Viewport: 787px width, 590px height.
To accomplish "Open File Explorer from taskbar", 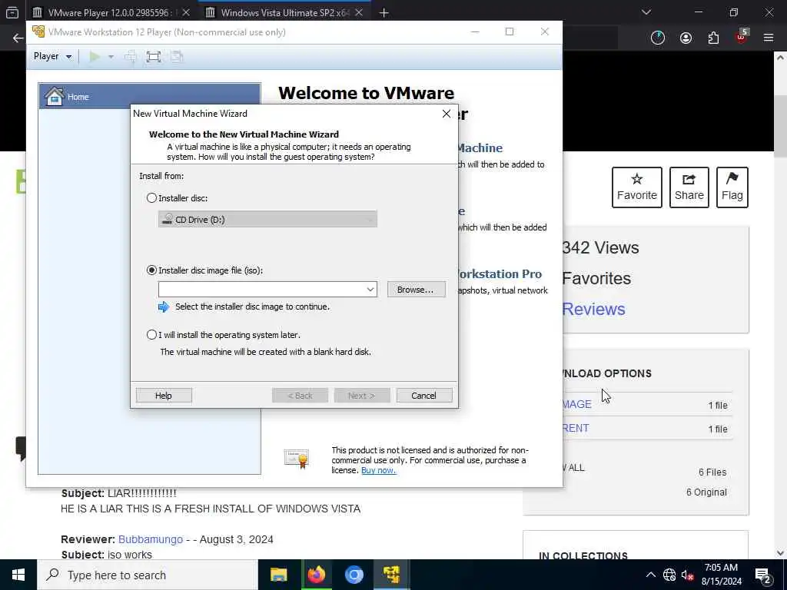I will 278,575.
